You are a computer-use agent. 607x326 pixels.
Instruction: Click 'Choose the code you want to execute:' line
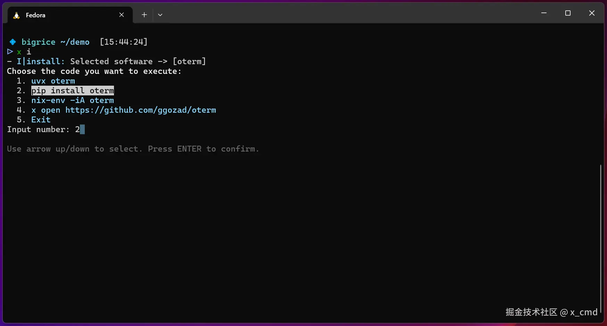[x=94, y=71]
